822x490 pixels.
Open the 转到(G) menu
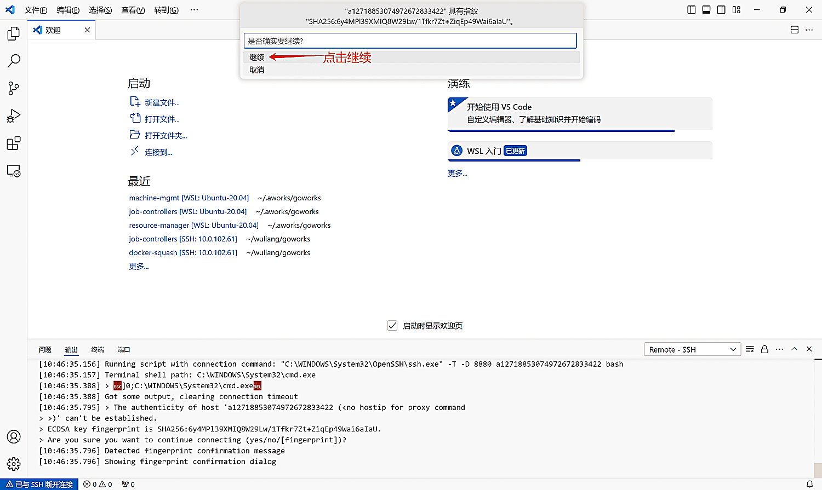(x=166, y=10)
